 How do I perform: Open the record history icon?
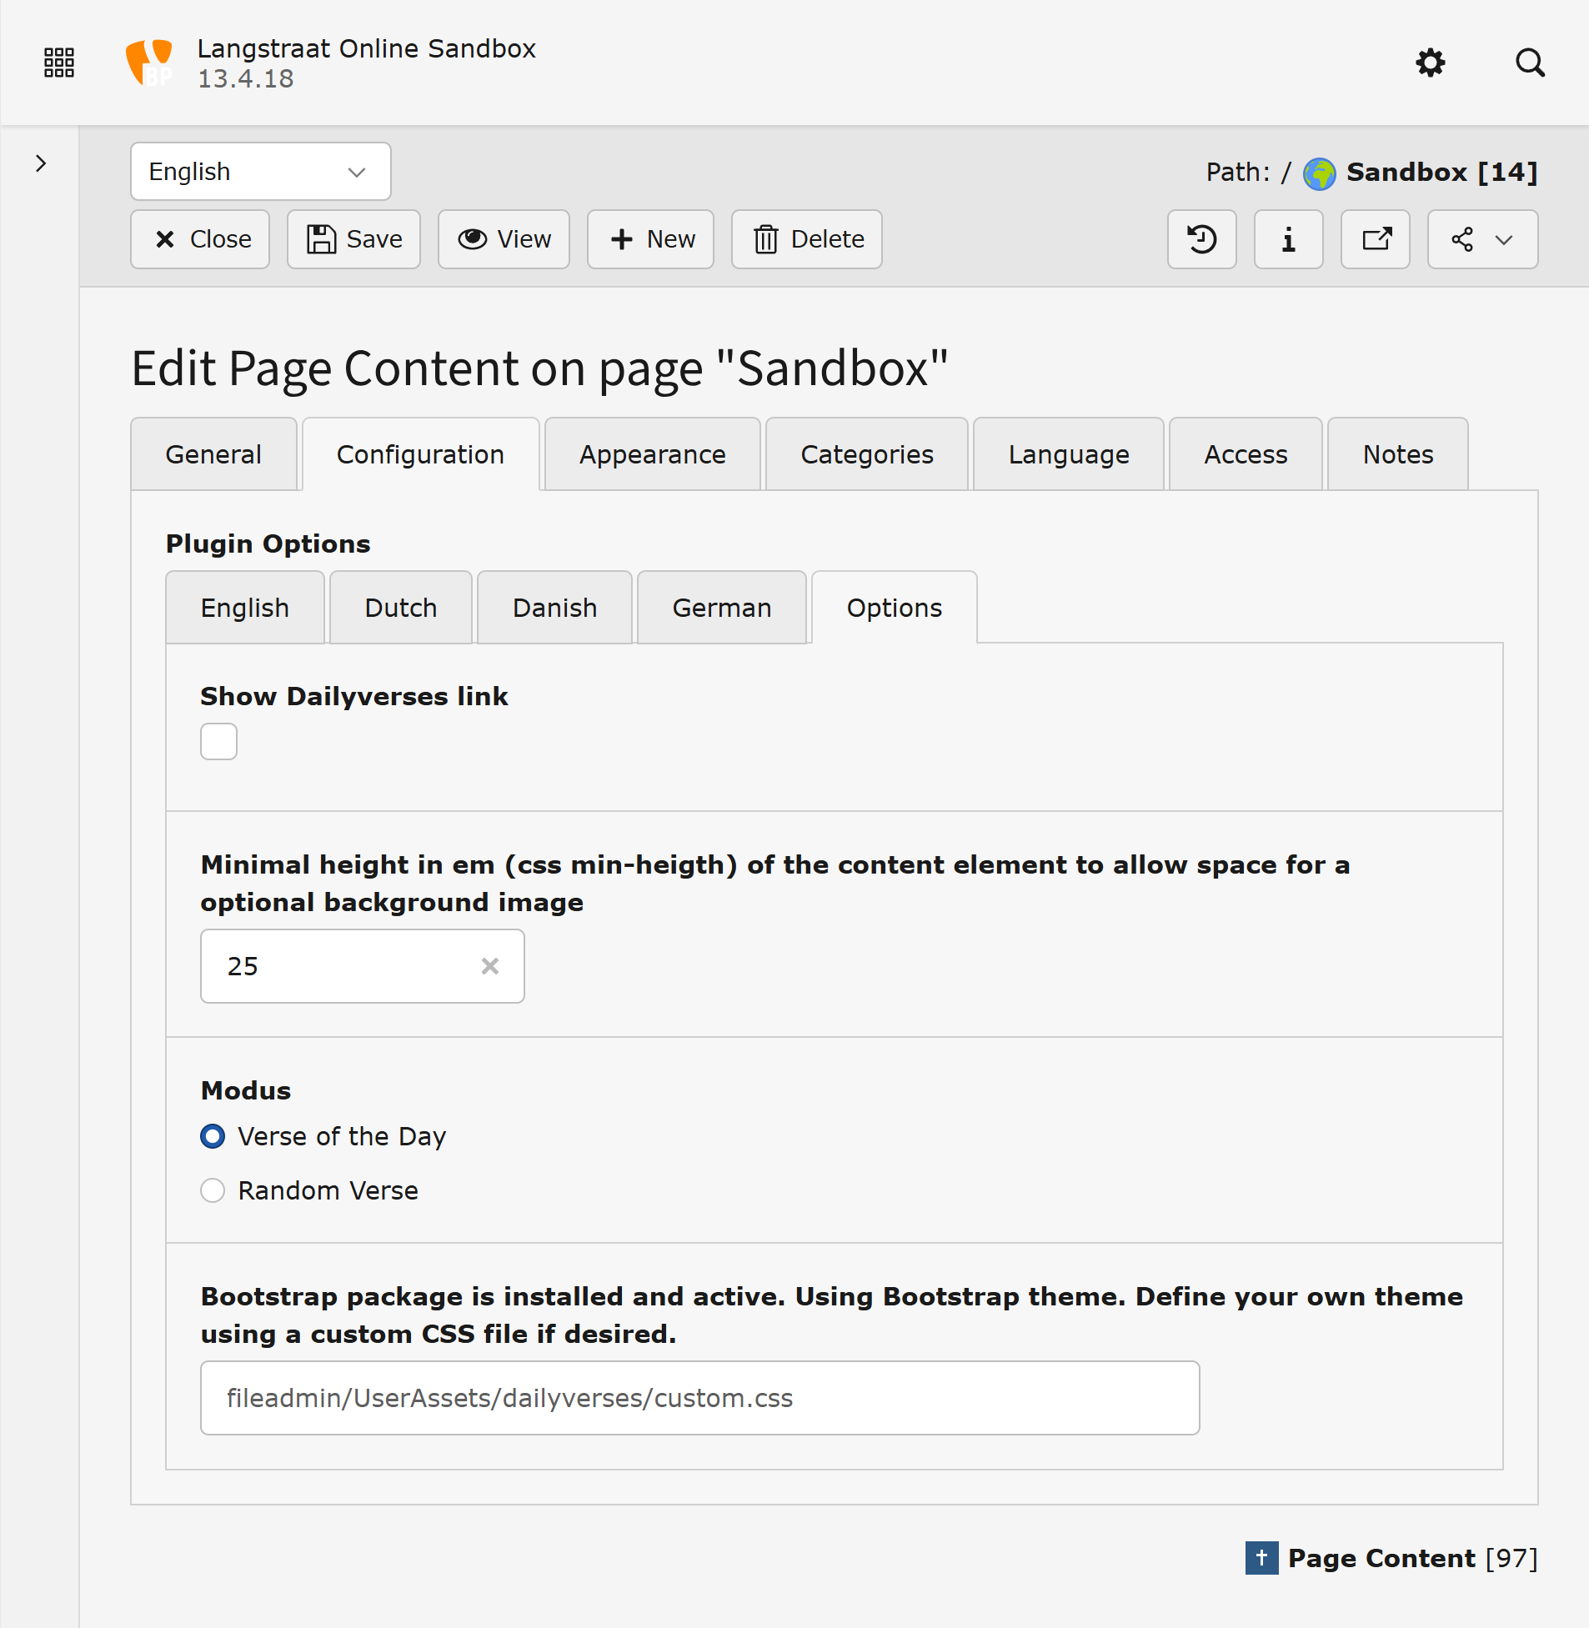pos(1202,239)
